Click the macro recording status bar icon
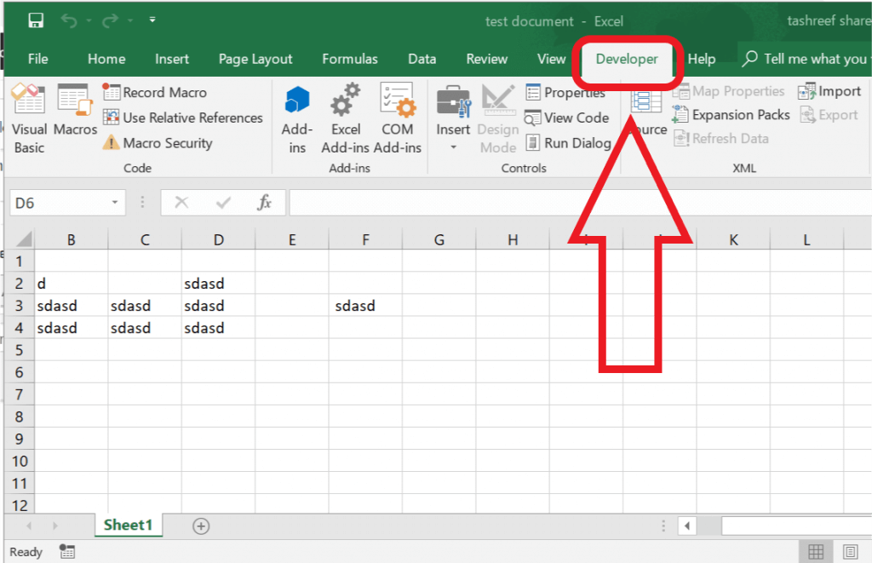The width and height of the screenshot is (872, 563). [x=67, y=551]
